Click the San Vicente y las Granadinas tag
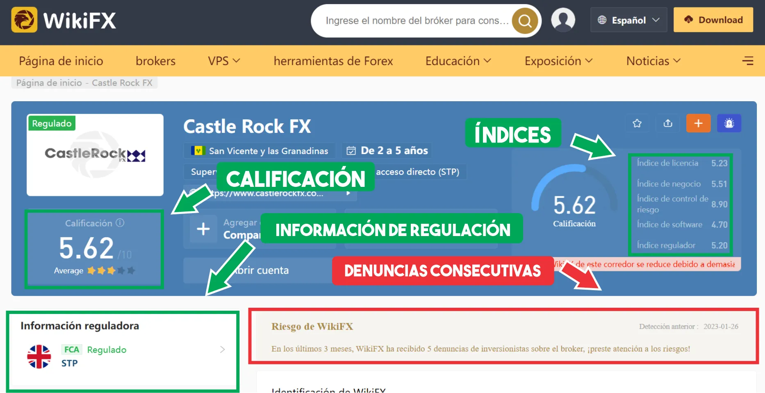 [x=260, y=150]
